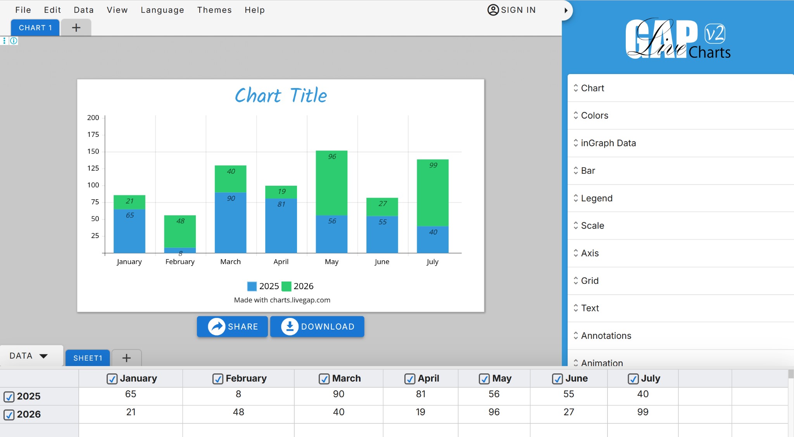Click the user profile icon next to Sign In
This screenshot has height=437, width=794.
point(492,10)
